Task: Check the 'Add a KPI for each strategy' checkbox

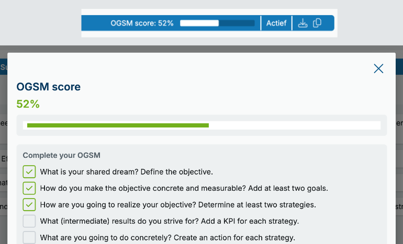Action: (x=29, y=221)
